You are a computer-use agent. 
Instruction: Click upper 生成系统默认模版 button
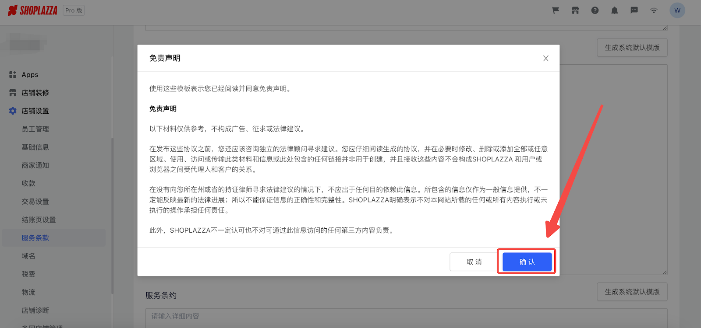click(x=632, y=48)
